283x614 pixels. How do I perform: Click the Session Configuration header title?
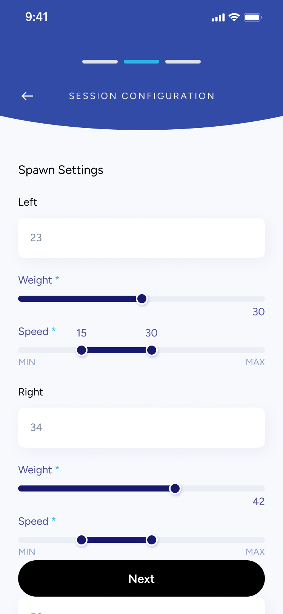pos(141,96)
